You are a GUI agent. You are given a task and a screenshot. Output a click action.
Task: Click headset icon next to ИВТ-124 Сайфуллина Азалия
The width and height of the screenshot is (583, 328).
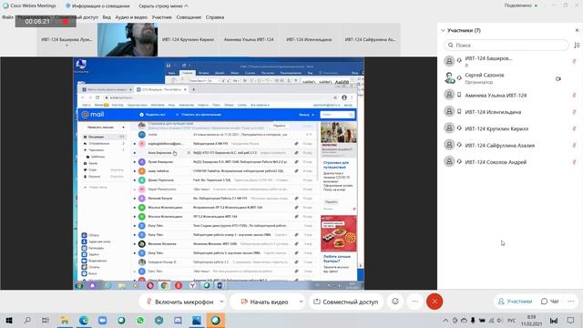click(459, 145)
